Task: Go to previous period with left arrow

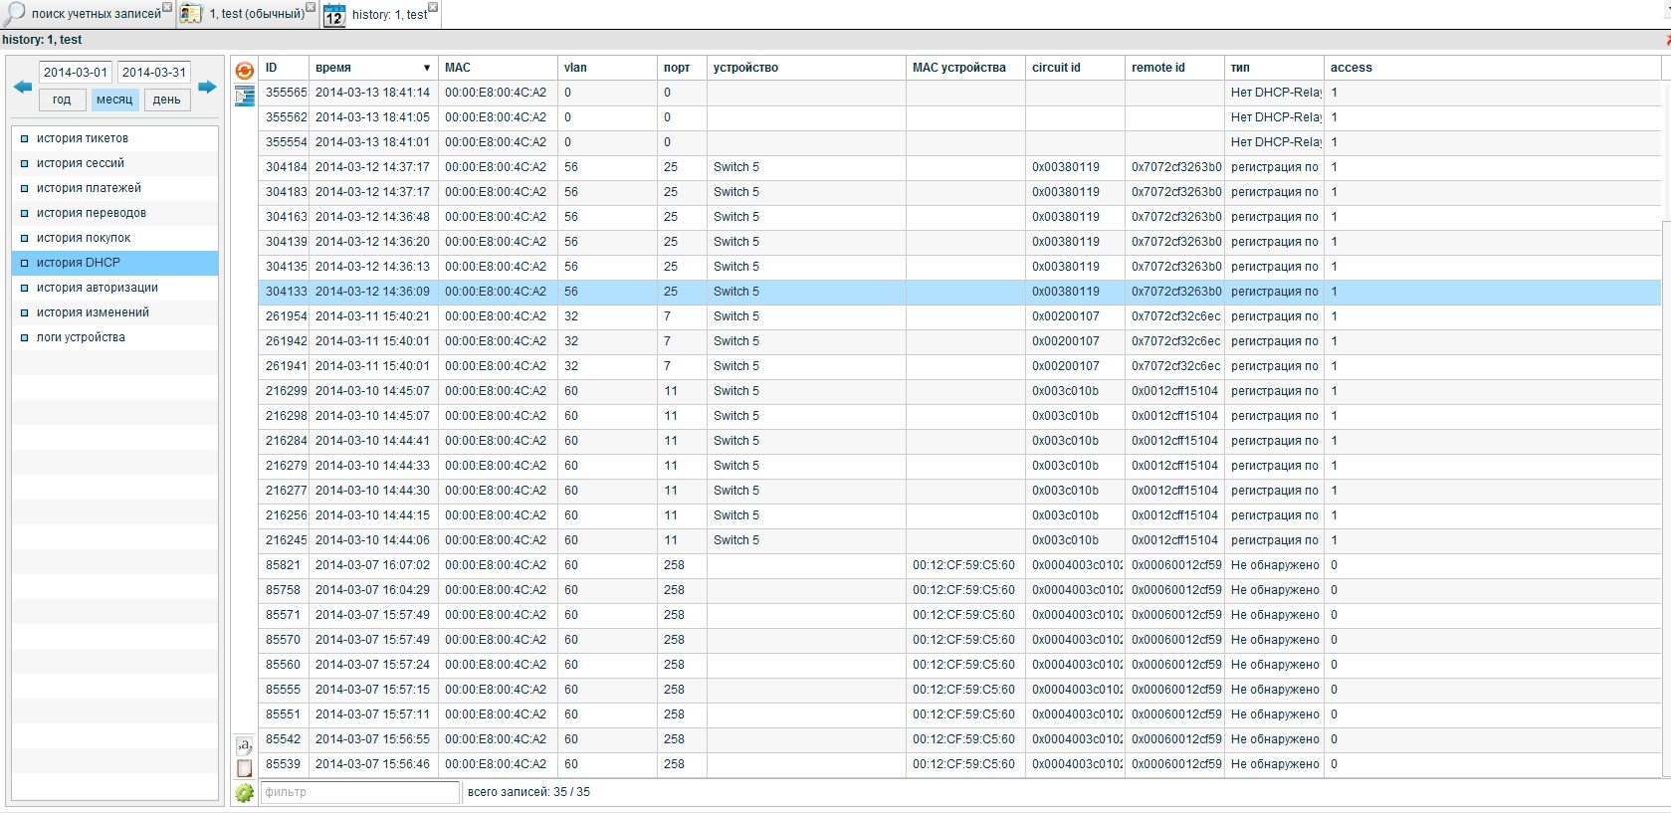Action: pos(22,88)
